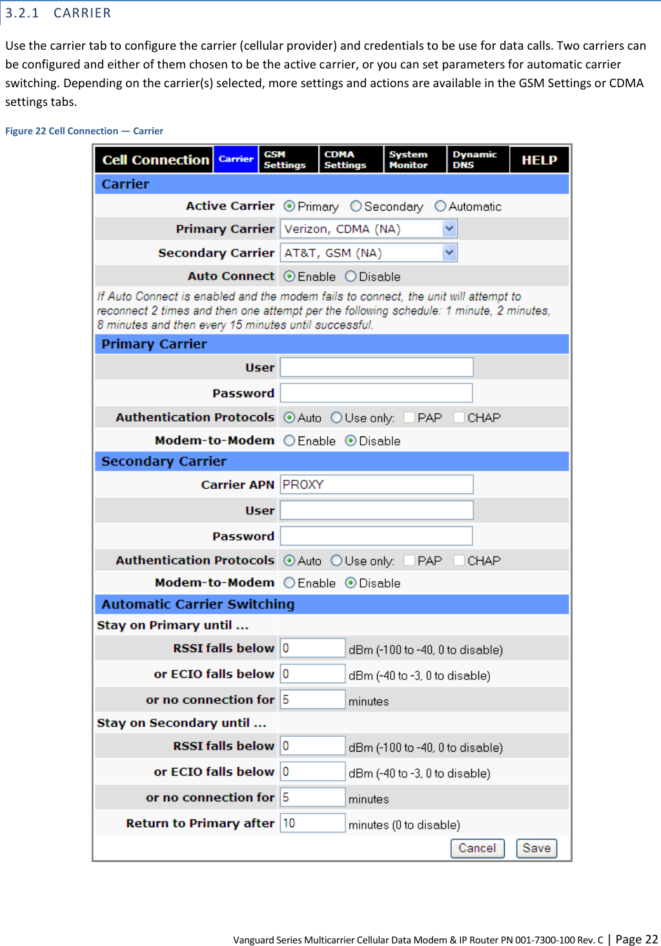
Task: Go to System Monitor tab
Action: 414,159
